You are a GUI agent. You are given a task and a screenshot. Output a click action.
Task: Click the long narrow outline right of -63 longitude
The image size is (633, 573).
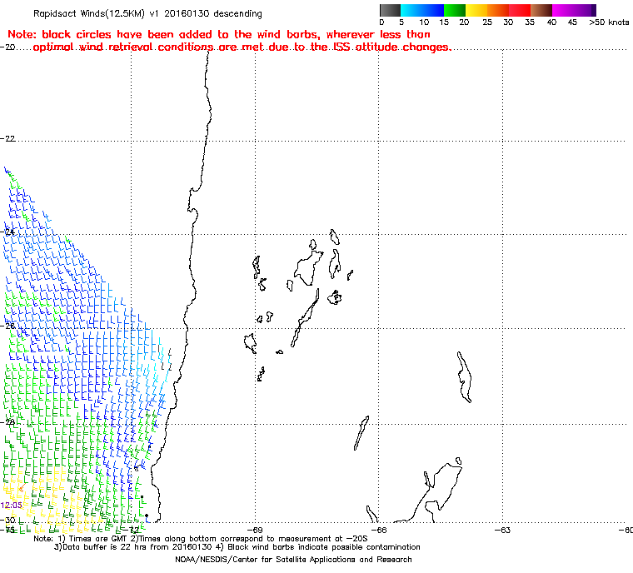click(464, 377)
